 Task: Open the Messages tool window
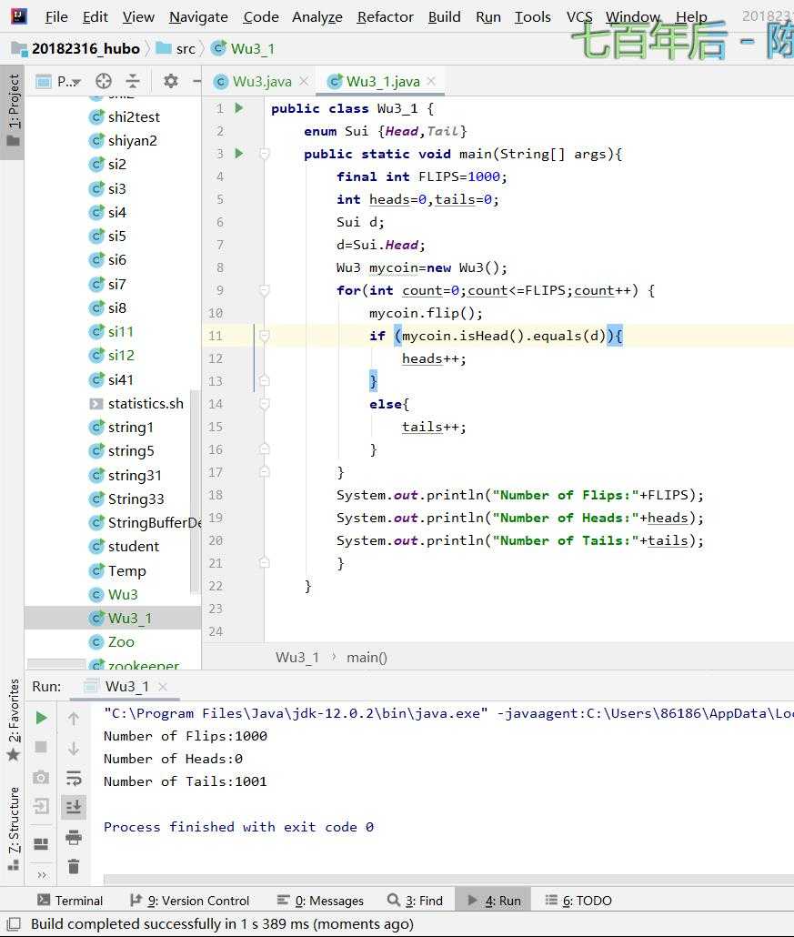coord(320,901)
